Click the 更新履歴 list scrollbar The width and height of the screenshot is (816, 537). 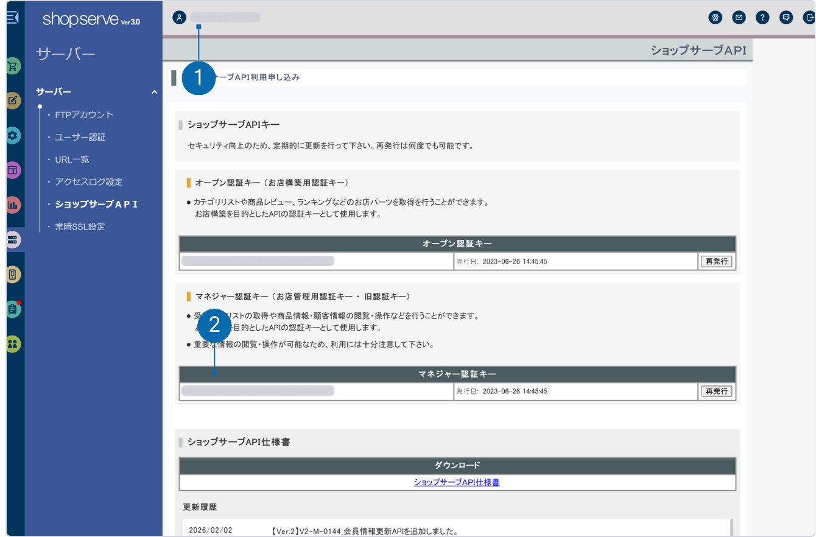(731, 527)
